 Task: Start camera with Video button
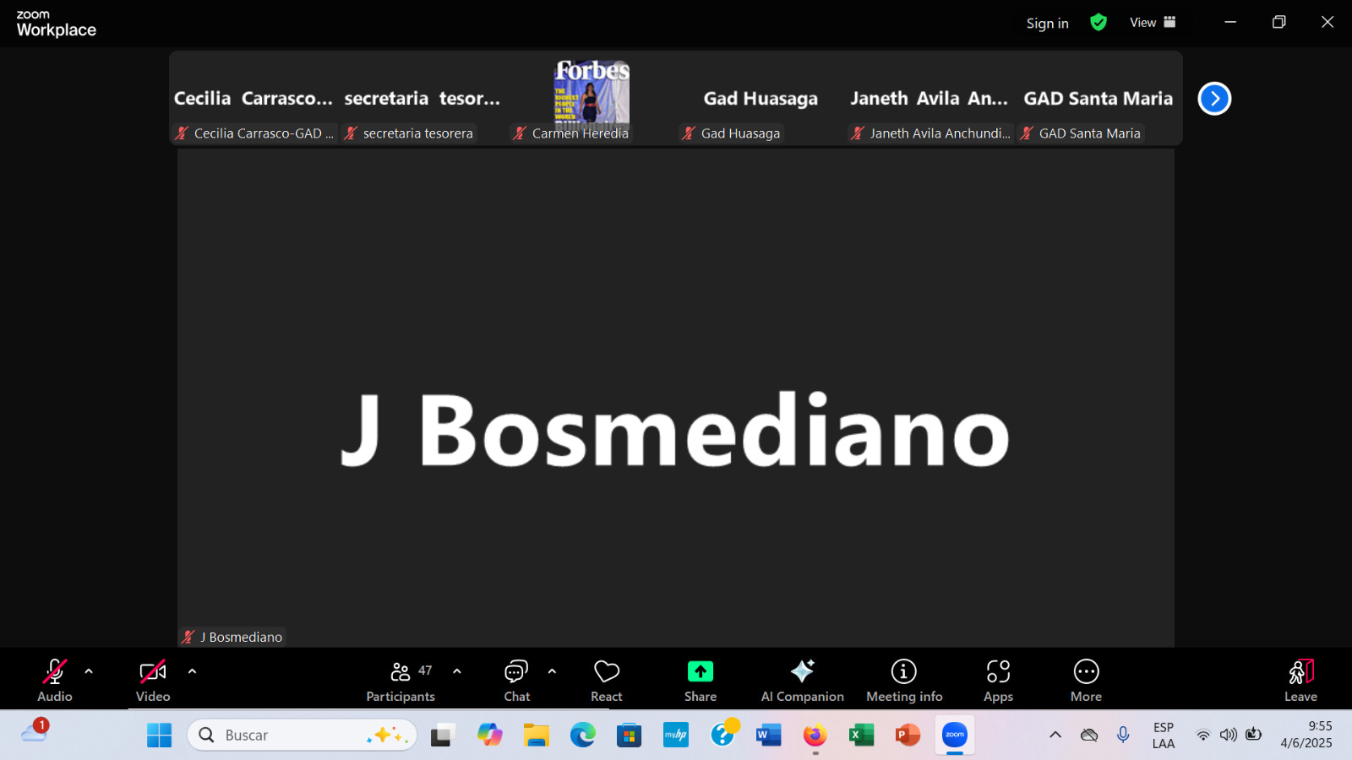tap(153, 680)
